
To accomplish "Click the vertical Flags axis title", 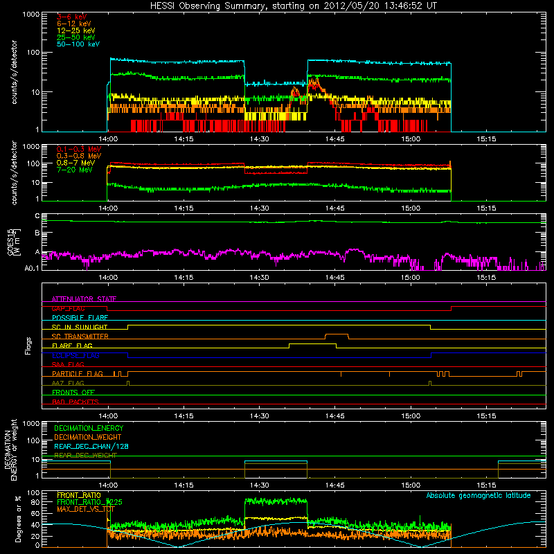I will 28,346.
